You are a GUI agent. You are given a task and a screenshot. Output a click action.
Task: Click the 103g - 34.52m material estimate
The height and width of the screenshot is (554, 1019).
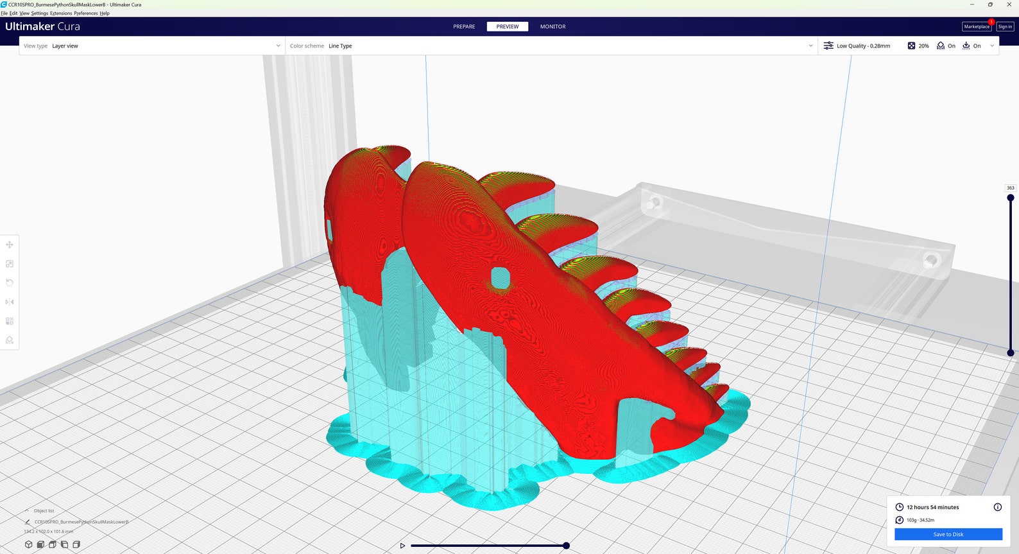(920, 520)
